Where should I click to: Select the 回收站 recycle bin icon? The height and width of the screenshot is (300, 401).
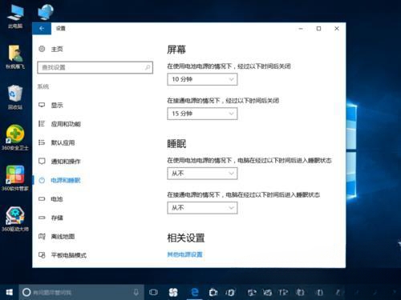(15, 98)
